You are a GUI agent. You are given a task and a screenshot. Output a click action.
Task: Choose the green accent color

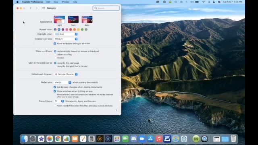click(x=82, y=29)
